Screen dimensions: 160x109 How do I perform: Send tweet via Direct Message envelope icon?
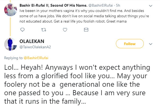tap(86, 30)
